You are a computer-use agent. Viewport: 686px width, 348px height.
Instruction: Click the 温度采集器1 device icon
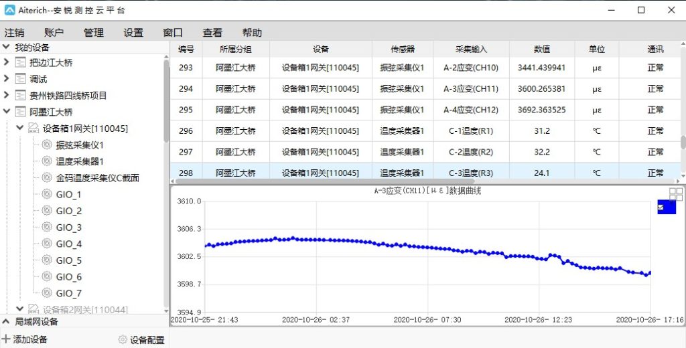[x=46, y=161]
